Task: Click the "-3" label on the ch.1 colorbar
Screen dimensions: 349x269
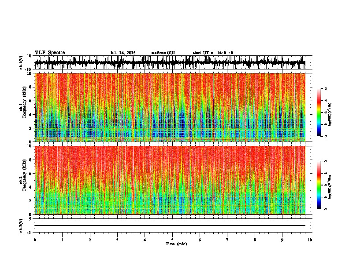Action: [x=325, y=88]
